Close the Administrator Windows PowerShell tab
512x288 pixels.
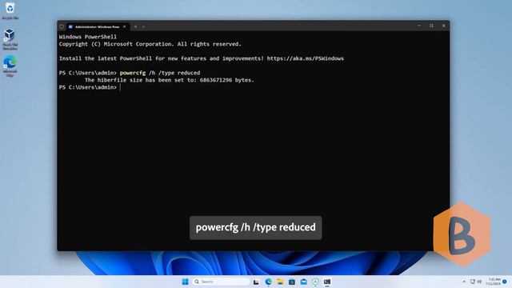point(125,26)
